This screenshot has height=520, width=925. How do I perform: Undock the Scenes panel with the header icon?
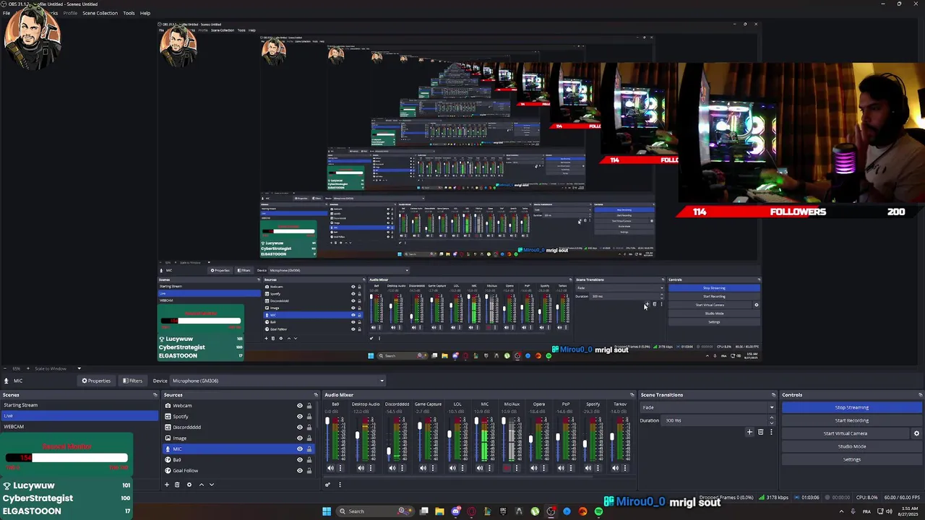pyautogui.click(x=155, y=395)
